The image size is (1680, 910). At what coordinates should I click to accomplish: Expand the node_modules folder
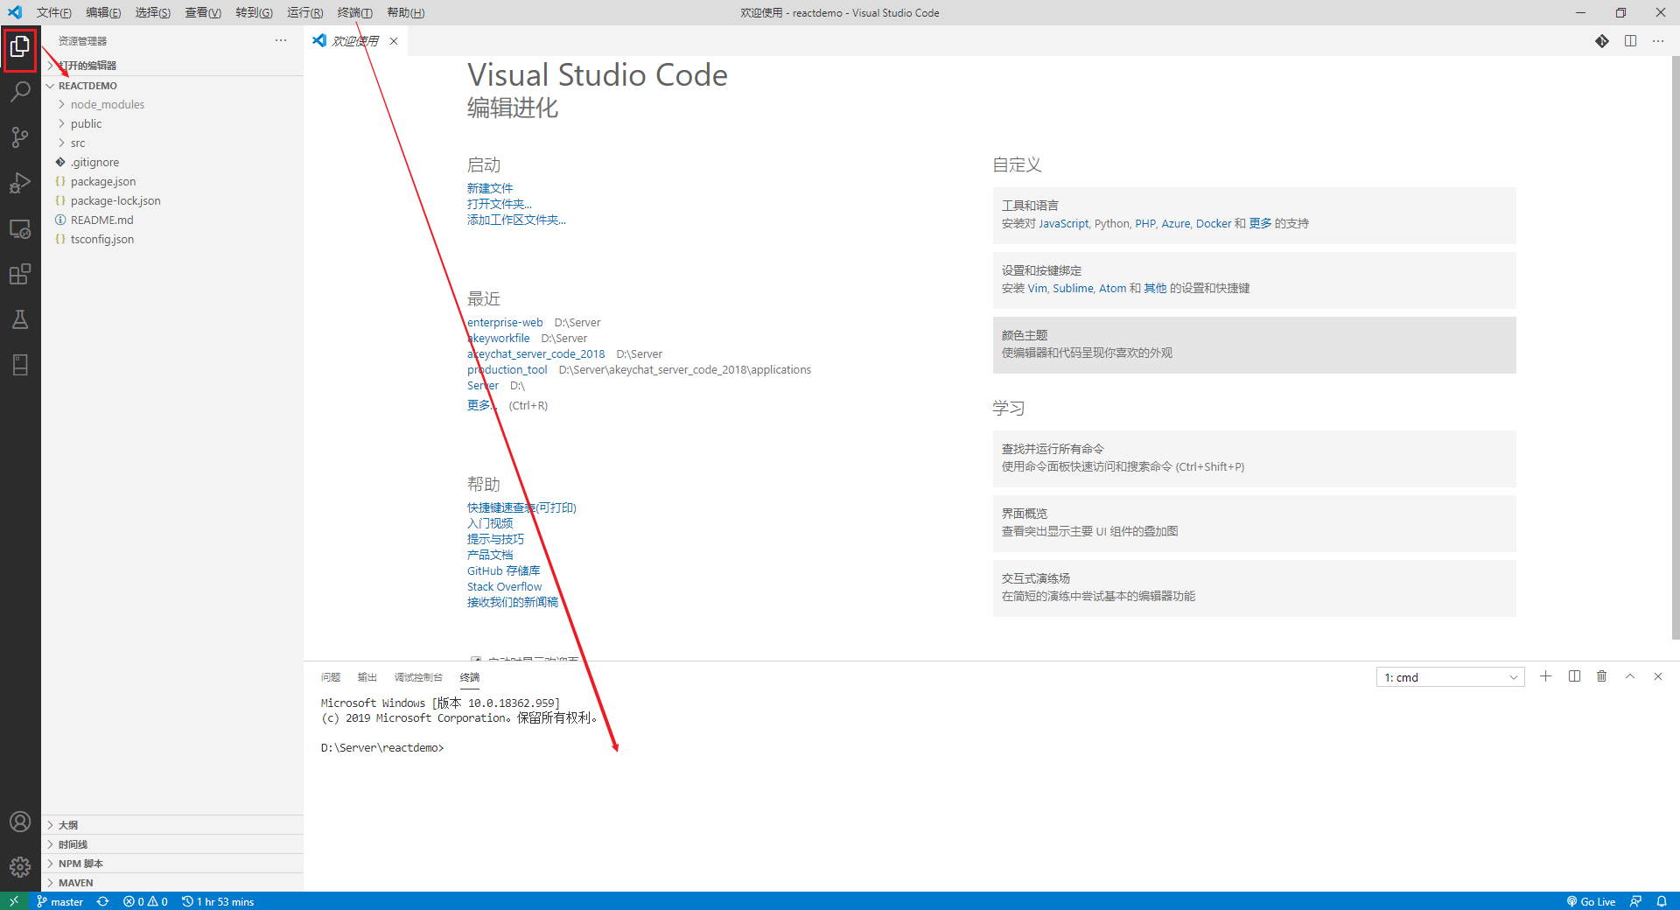107,104
